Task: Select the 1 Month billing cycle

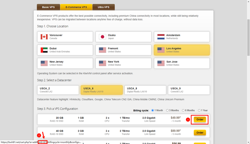Action: 153,110
